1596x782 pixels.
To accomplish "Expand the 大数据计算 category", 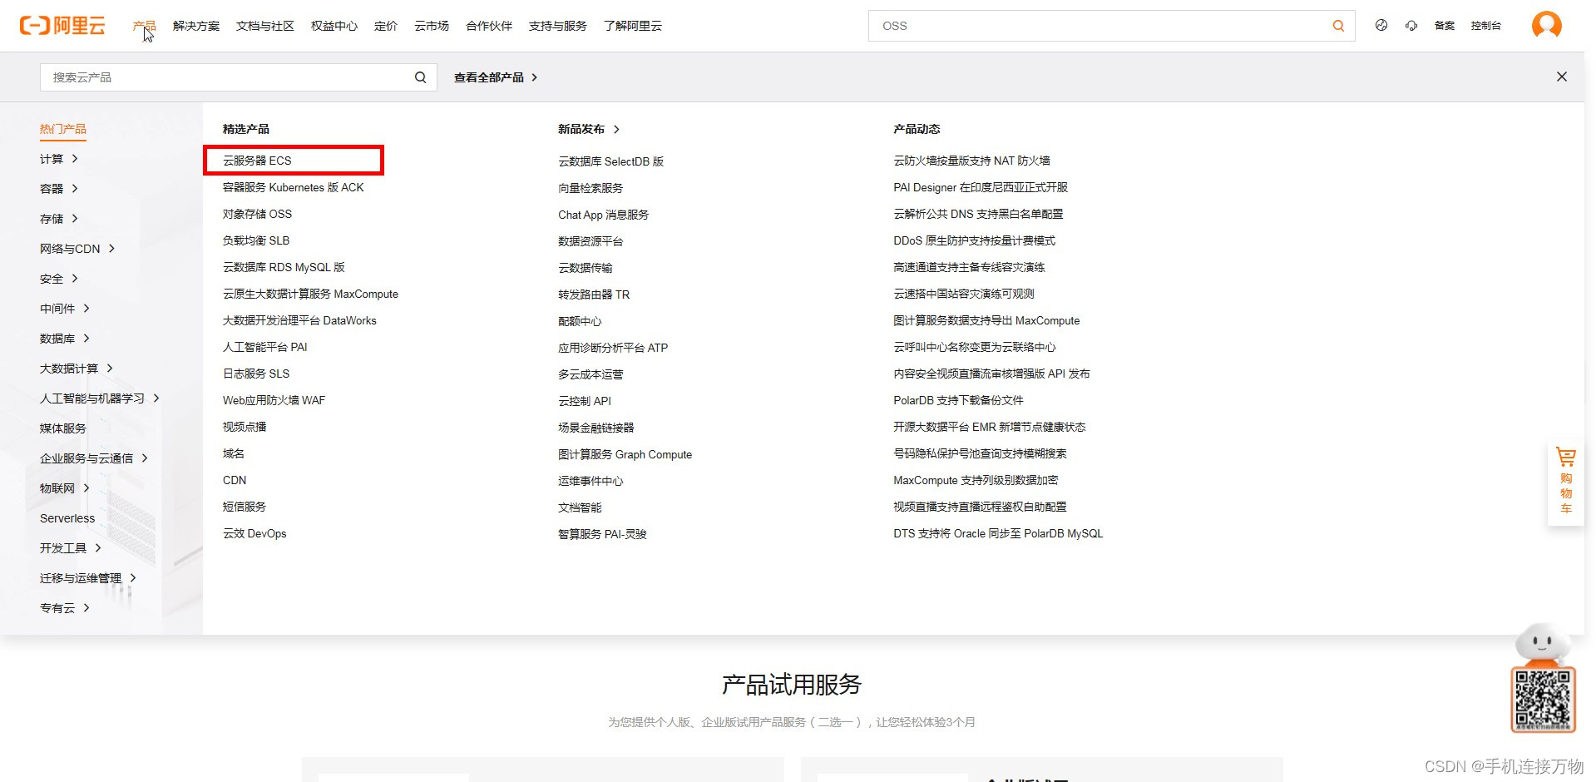I will (x=76, y=369).
